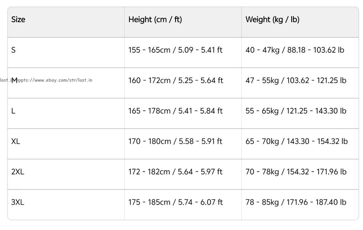Select the XL size cell

[16, 141]
